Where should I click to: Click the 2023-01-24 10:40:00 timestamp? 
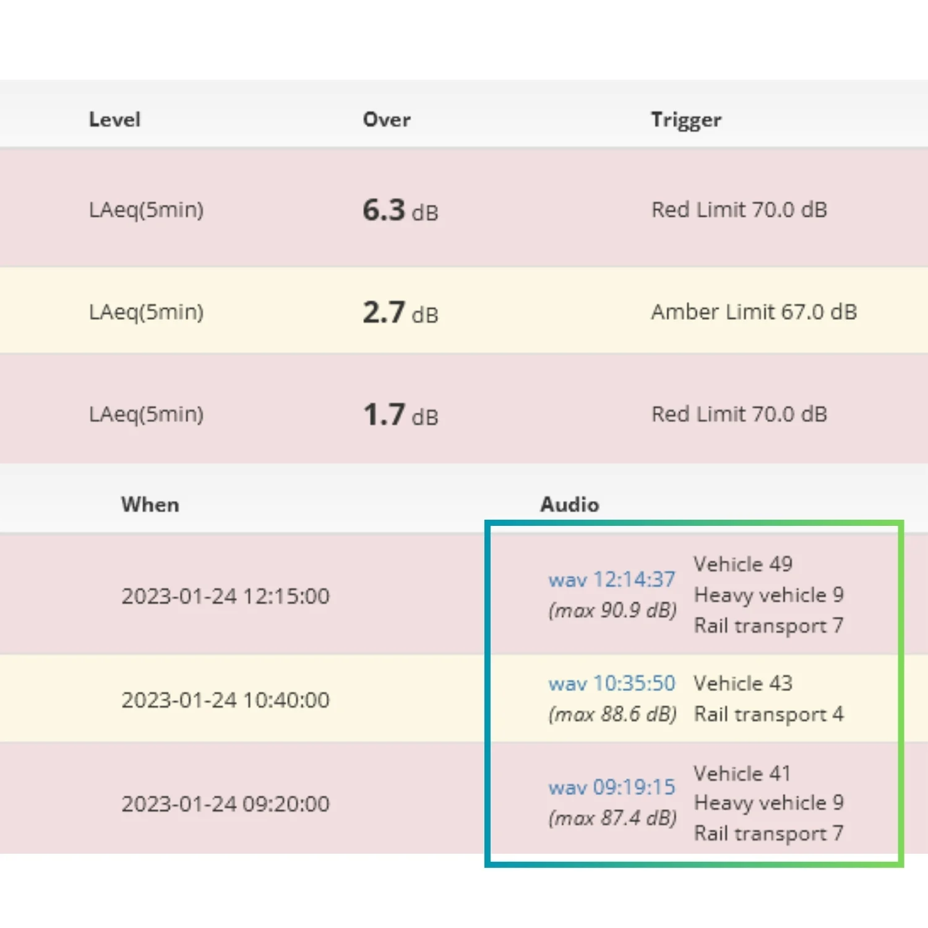click(225, 700)
